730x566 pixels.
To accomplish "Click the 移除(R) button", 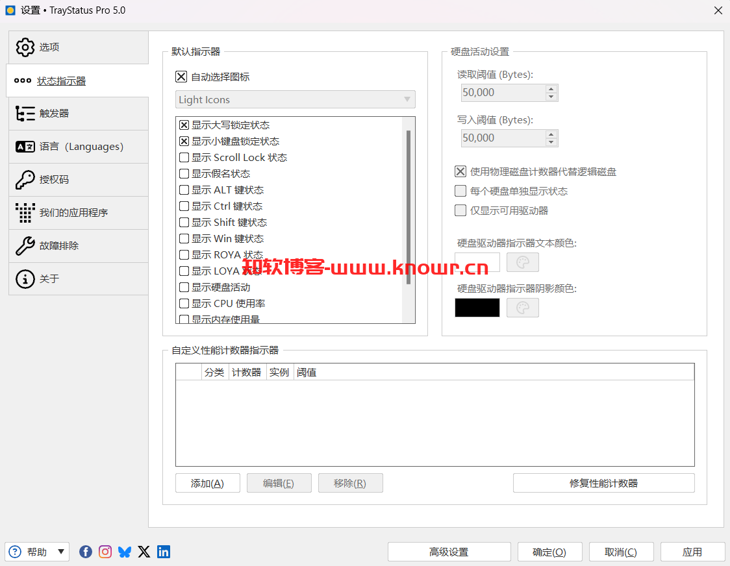I will 351,483.
